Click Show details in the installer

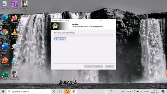click(60, 39)
